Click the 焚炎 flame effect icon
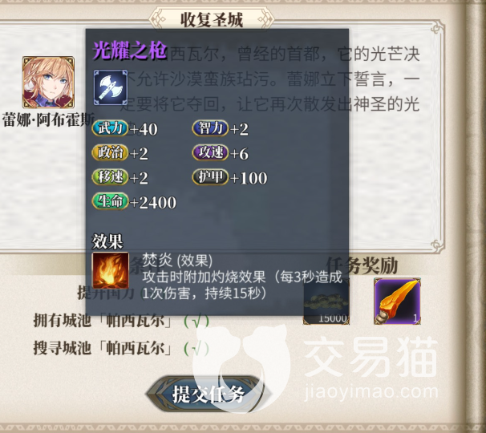The image size is (486, 433). (x=111, y=270)
